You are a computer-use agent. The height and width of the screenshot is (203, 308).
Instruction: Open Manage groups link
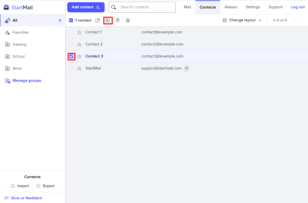[x=23, y=81]
